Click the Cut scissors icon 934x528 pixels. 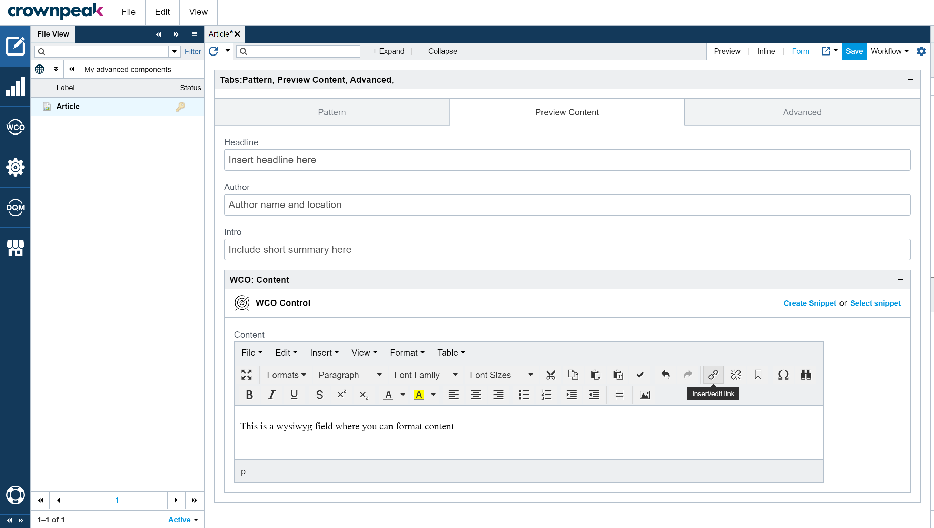(550, 375)
